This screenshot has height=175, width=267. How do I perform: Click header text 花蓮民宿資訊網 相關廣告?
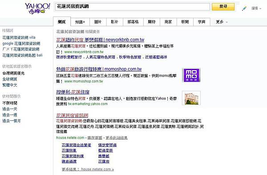[78, 32]
